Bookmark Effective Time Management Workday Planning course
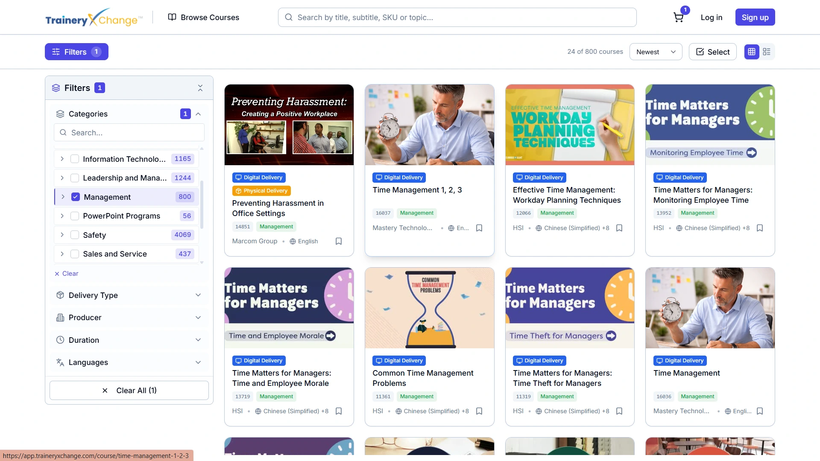Viewport: 820px width, 461px height. coord(619,228)
